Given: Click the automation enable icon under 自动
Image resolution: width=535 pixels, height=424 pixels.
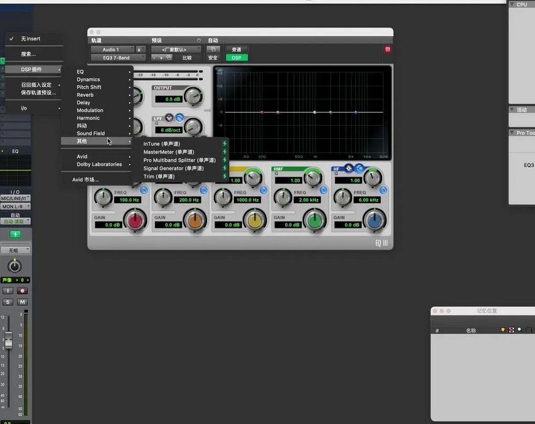Looking at the screenshot, I should pos(213,50).
